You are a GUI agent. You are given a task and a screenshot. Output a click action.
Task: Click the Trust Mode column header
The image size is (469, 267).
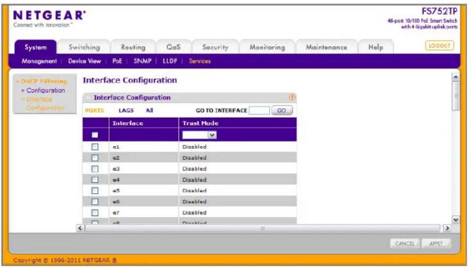pyautogui.click(x=201, y=123)
